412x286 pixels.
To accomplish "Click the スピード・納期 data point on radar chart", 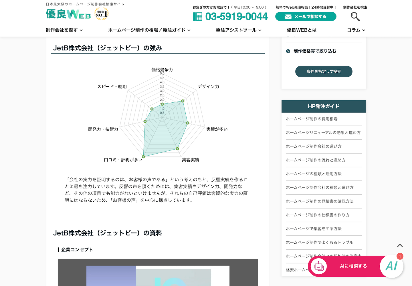I will click(x=152, y=109).
